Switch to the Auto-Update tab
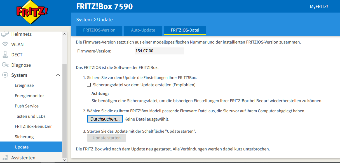This screenshot has width=340, height=163. [x=143, y=30]
